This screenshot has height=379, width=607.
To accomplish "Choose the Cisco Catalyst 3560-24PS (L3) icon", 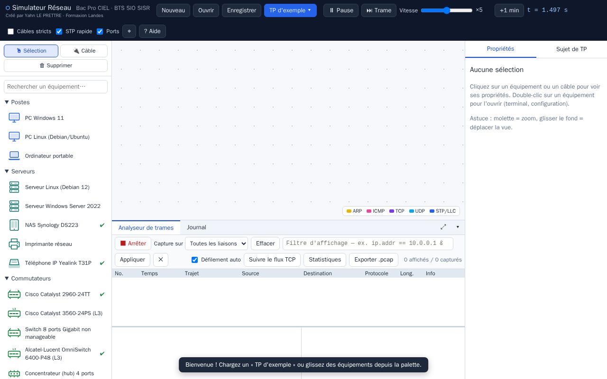I will click(x=14, y=313).
